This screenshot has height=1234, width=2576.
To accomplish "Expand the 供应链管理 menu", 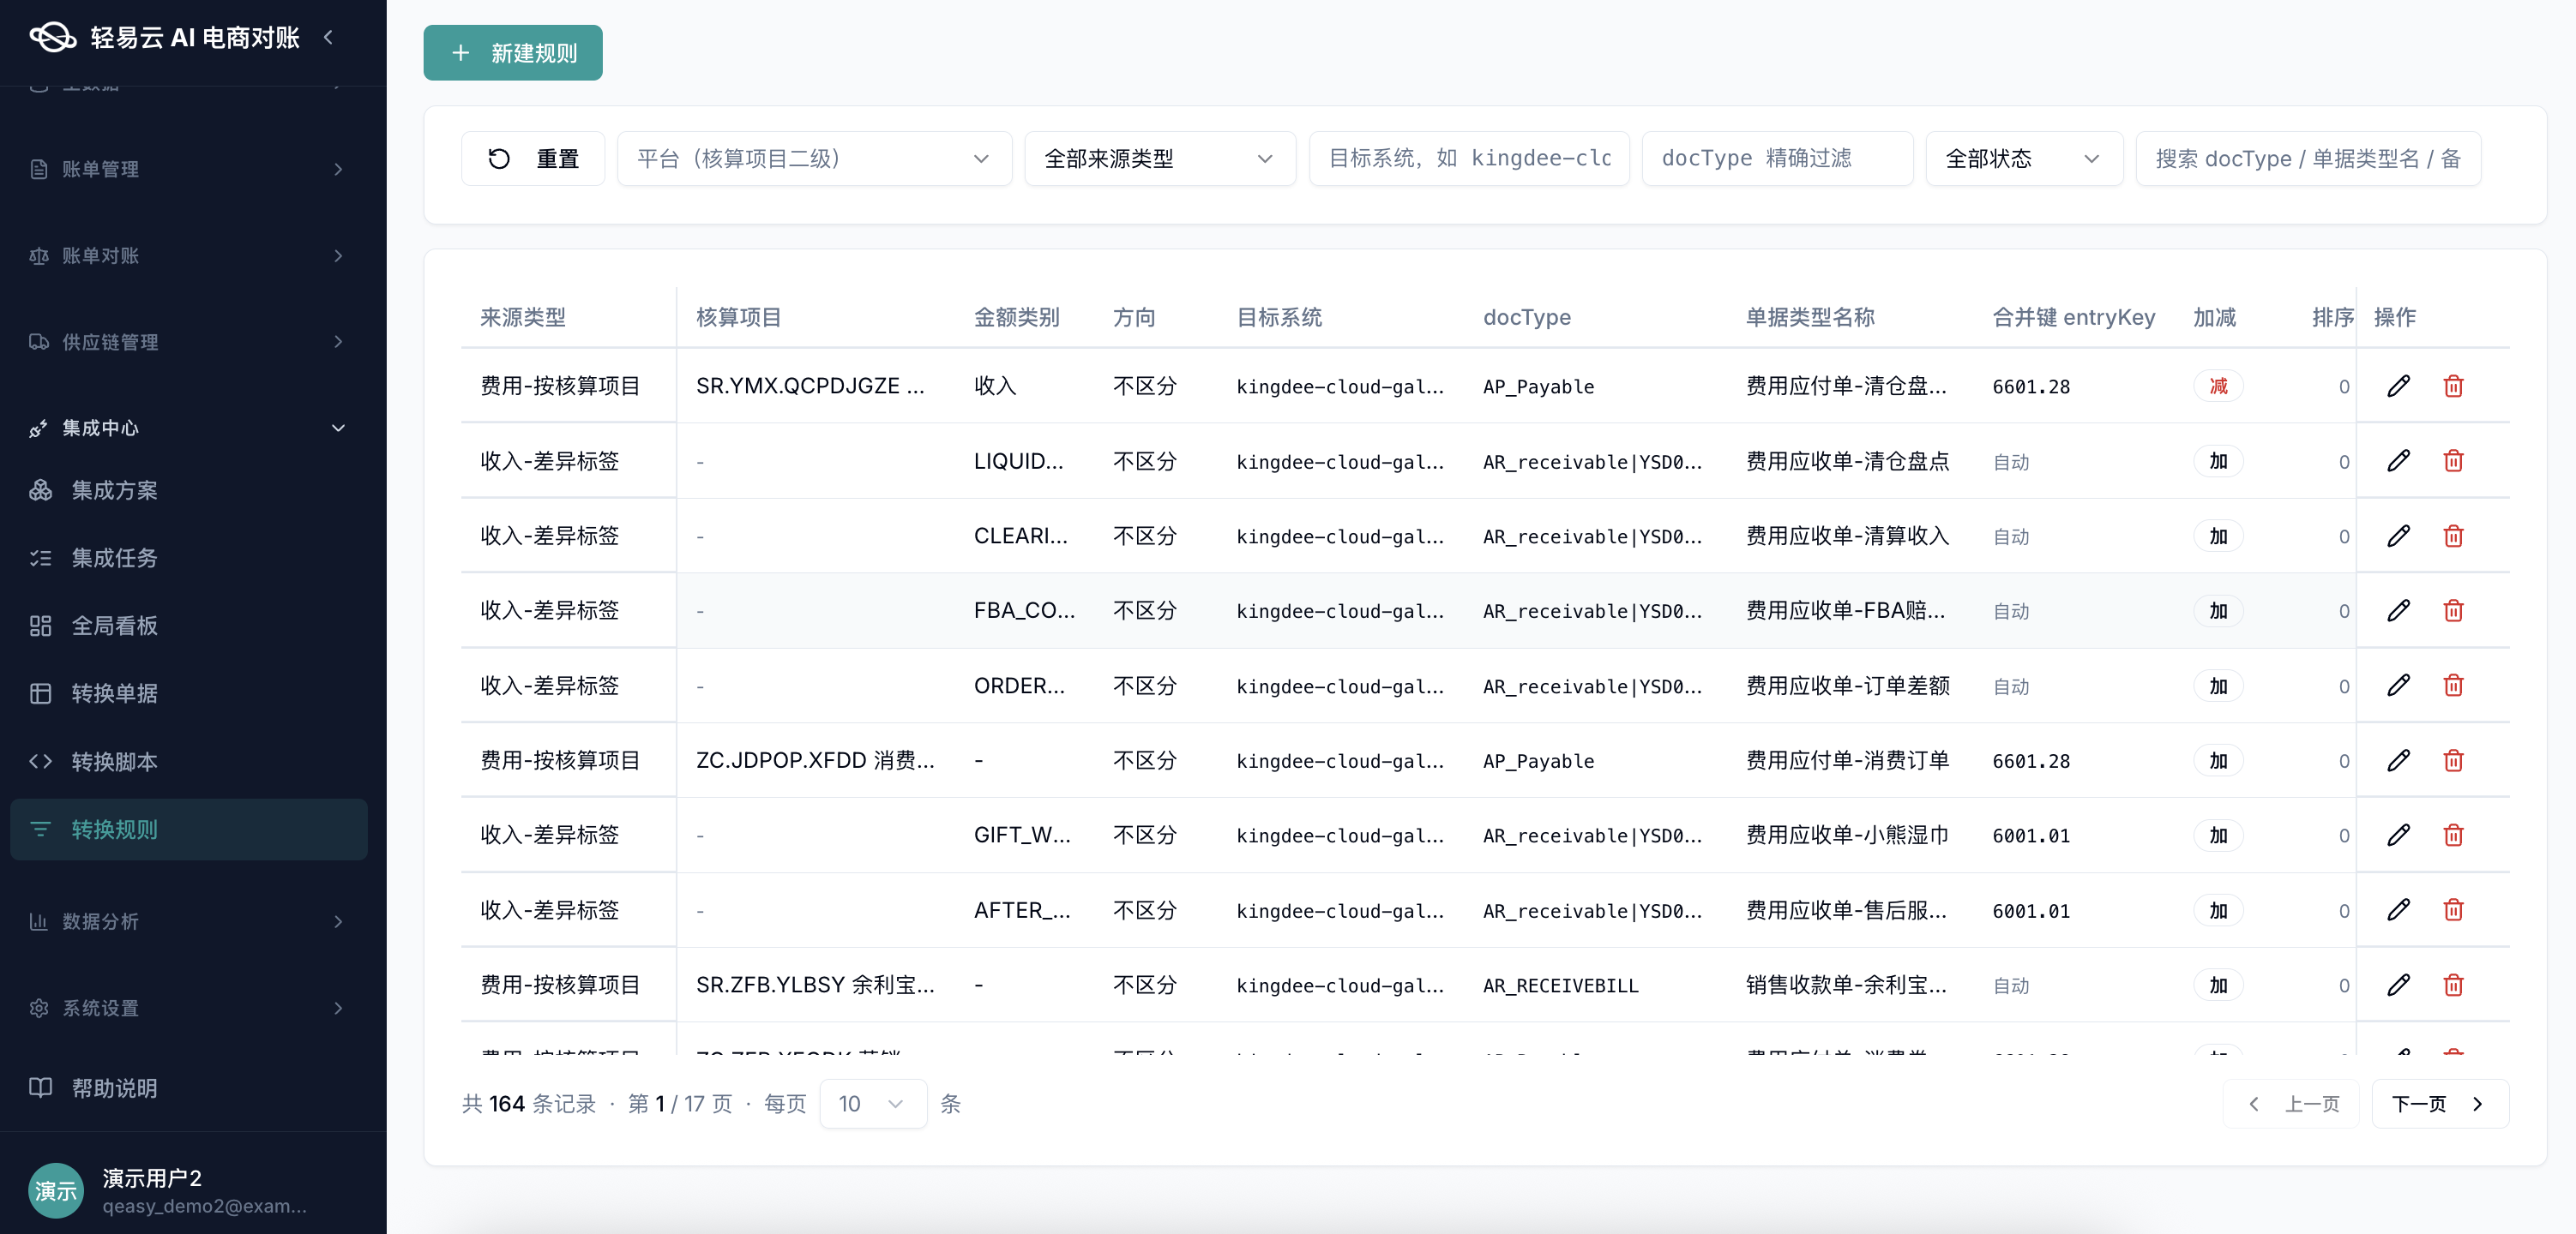I will coord(188,342).
